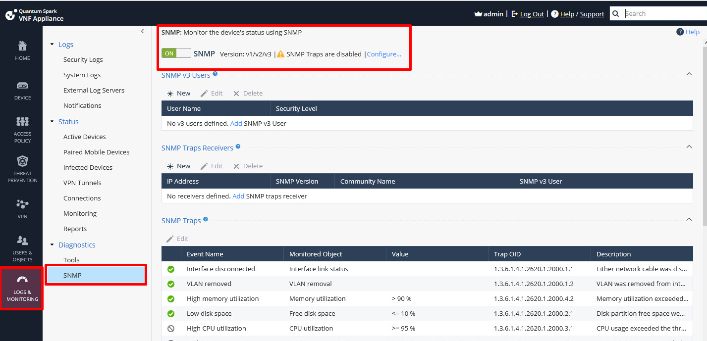The image size is (707, 341).
Task: Click the Edit pencil under SNMP Traps
Action: pyautogui.click(x=170, y=239)
